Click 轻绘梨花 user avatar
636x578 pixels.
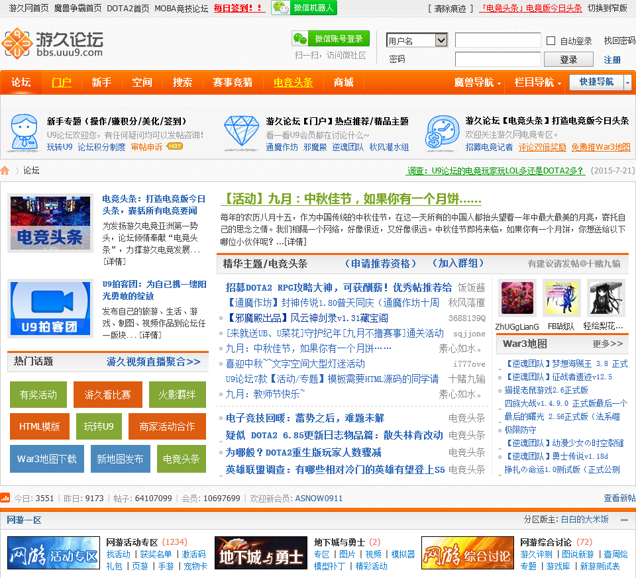click(x=606, y=298)
